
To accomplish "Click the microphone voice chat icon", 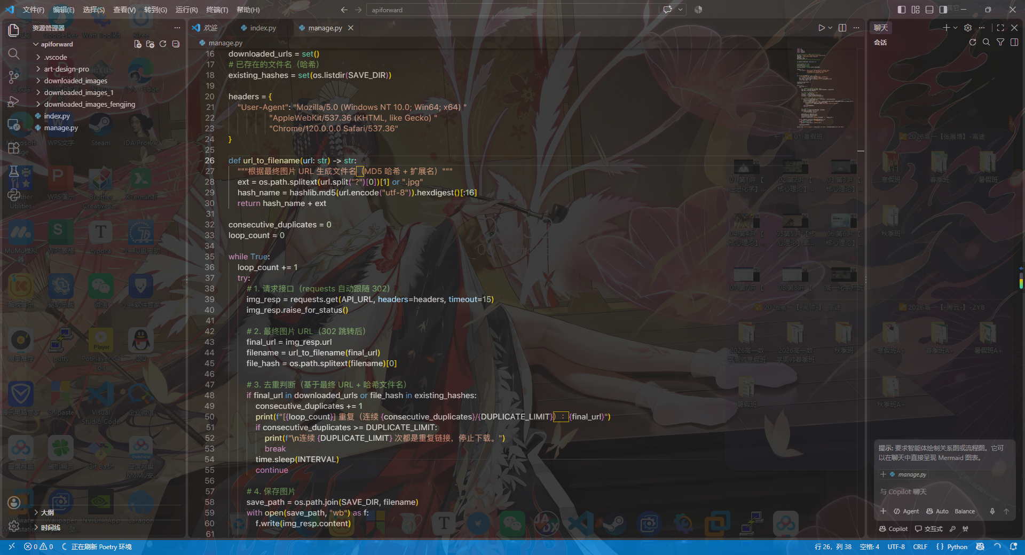I will [x=992, y=511].
